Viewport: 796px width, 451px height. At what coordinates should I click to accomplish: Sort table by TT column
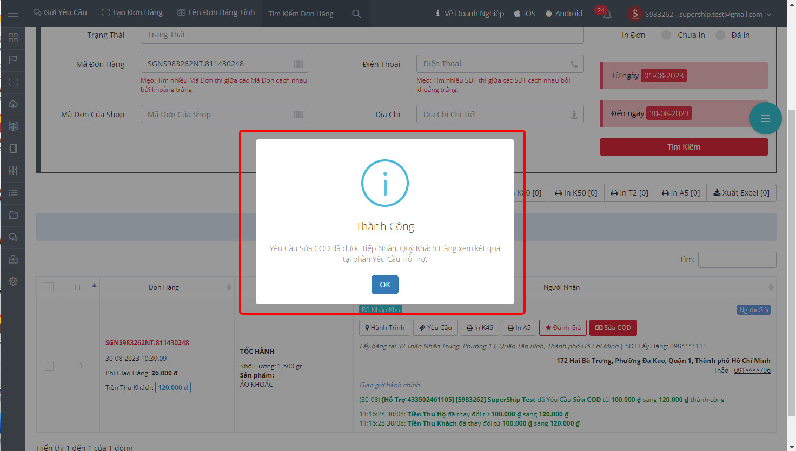coord(81,287)
